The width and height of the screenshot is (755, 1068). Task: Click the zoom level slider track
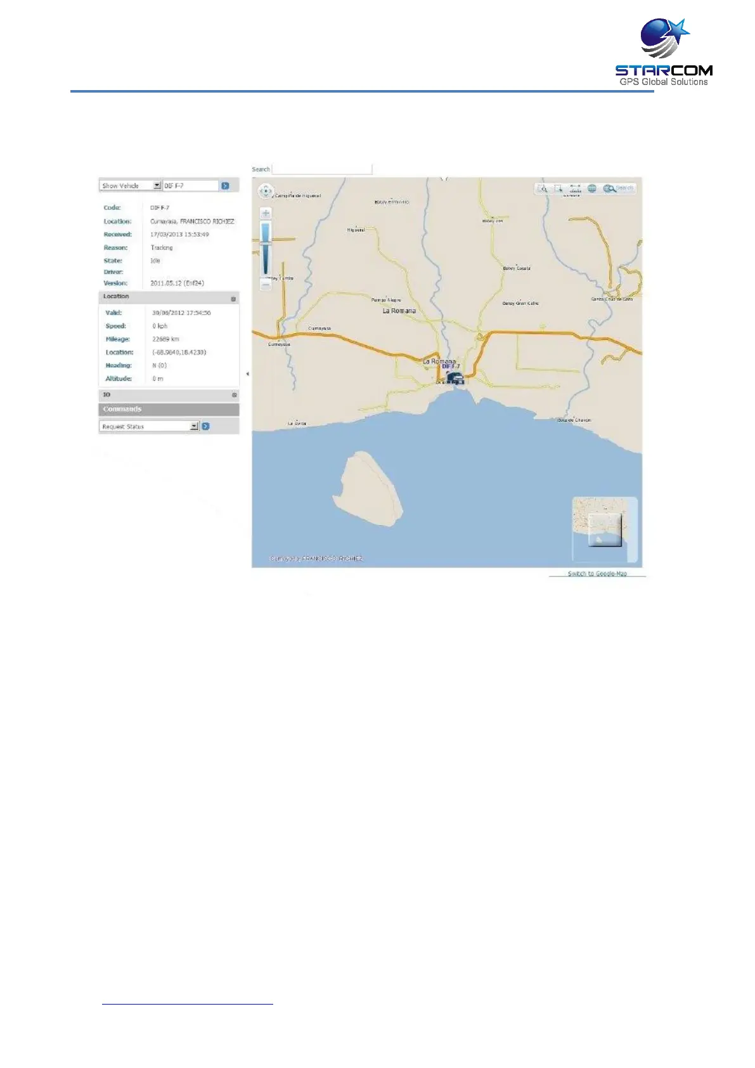[266, 249]
